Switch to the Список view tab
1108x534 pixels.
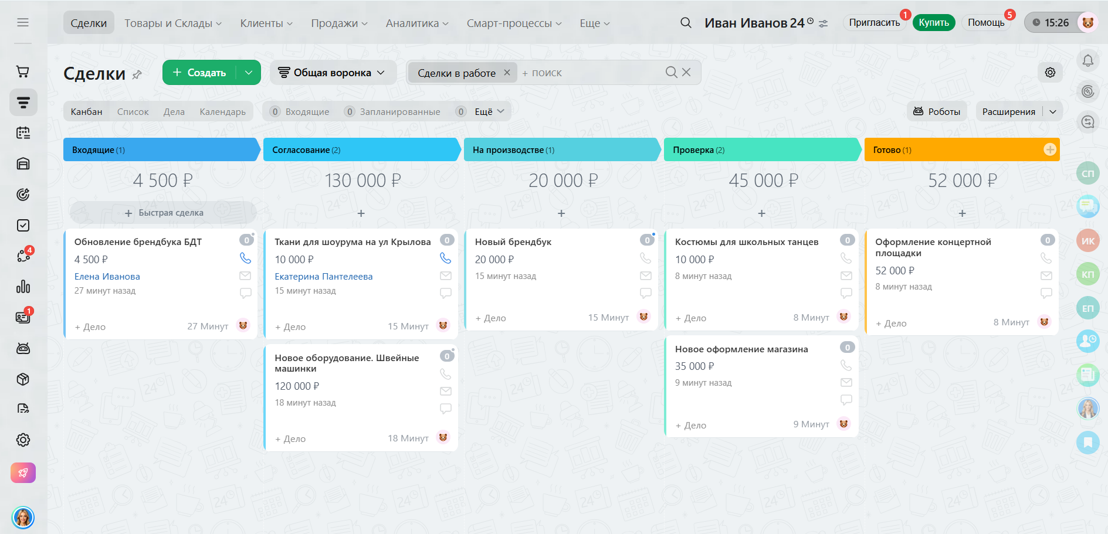[133, 111]
